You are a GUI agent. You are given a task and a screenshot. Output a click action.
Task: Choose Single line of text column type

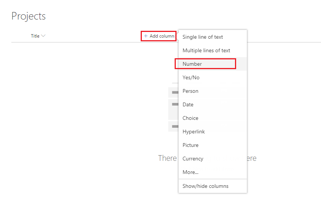pyautogui.click(x=203, y=37)
